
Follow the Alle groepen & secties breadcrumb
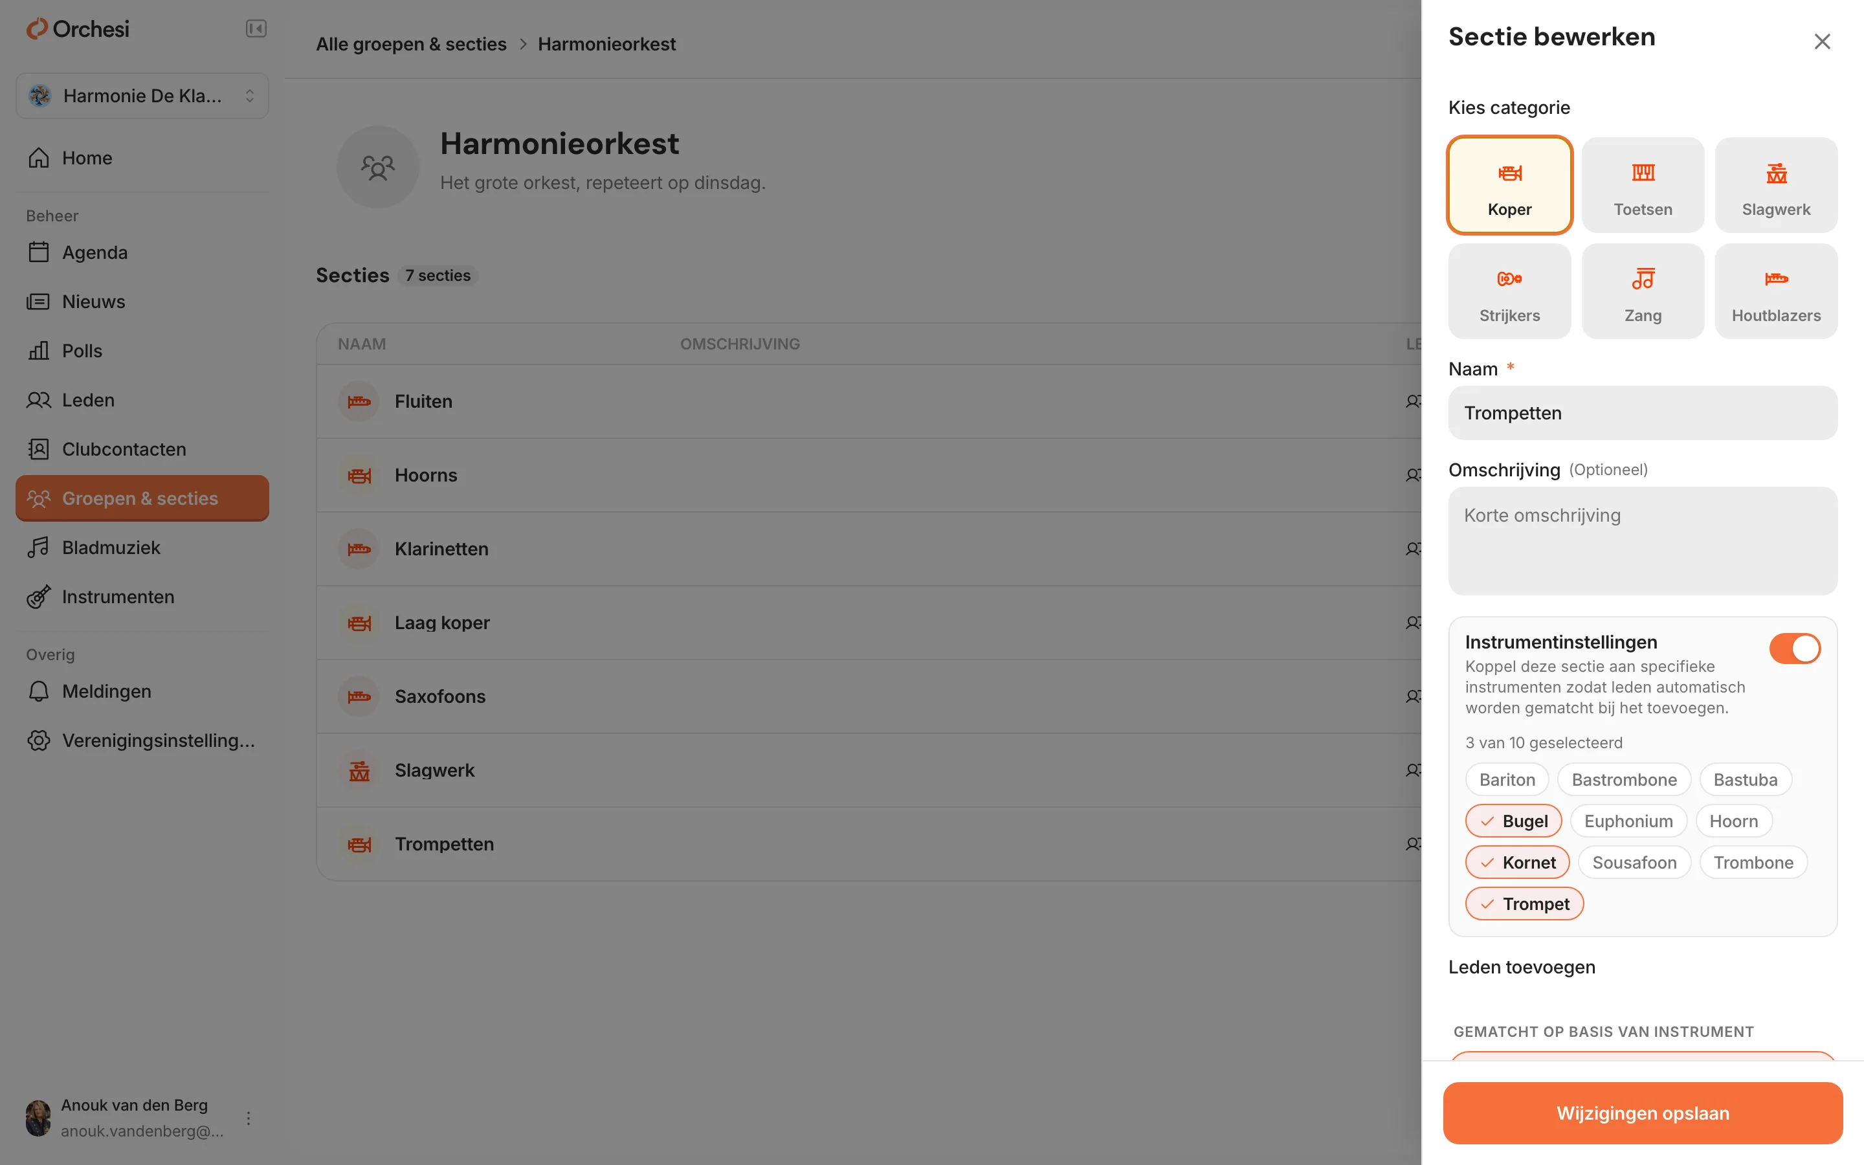pyautogui.click(x=410, y=44)
